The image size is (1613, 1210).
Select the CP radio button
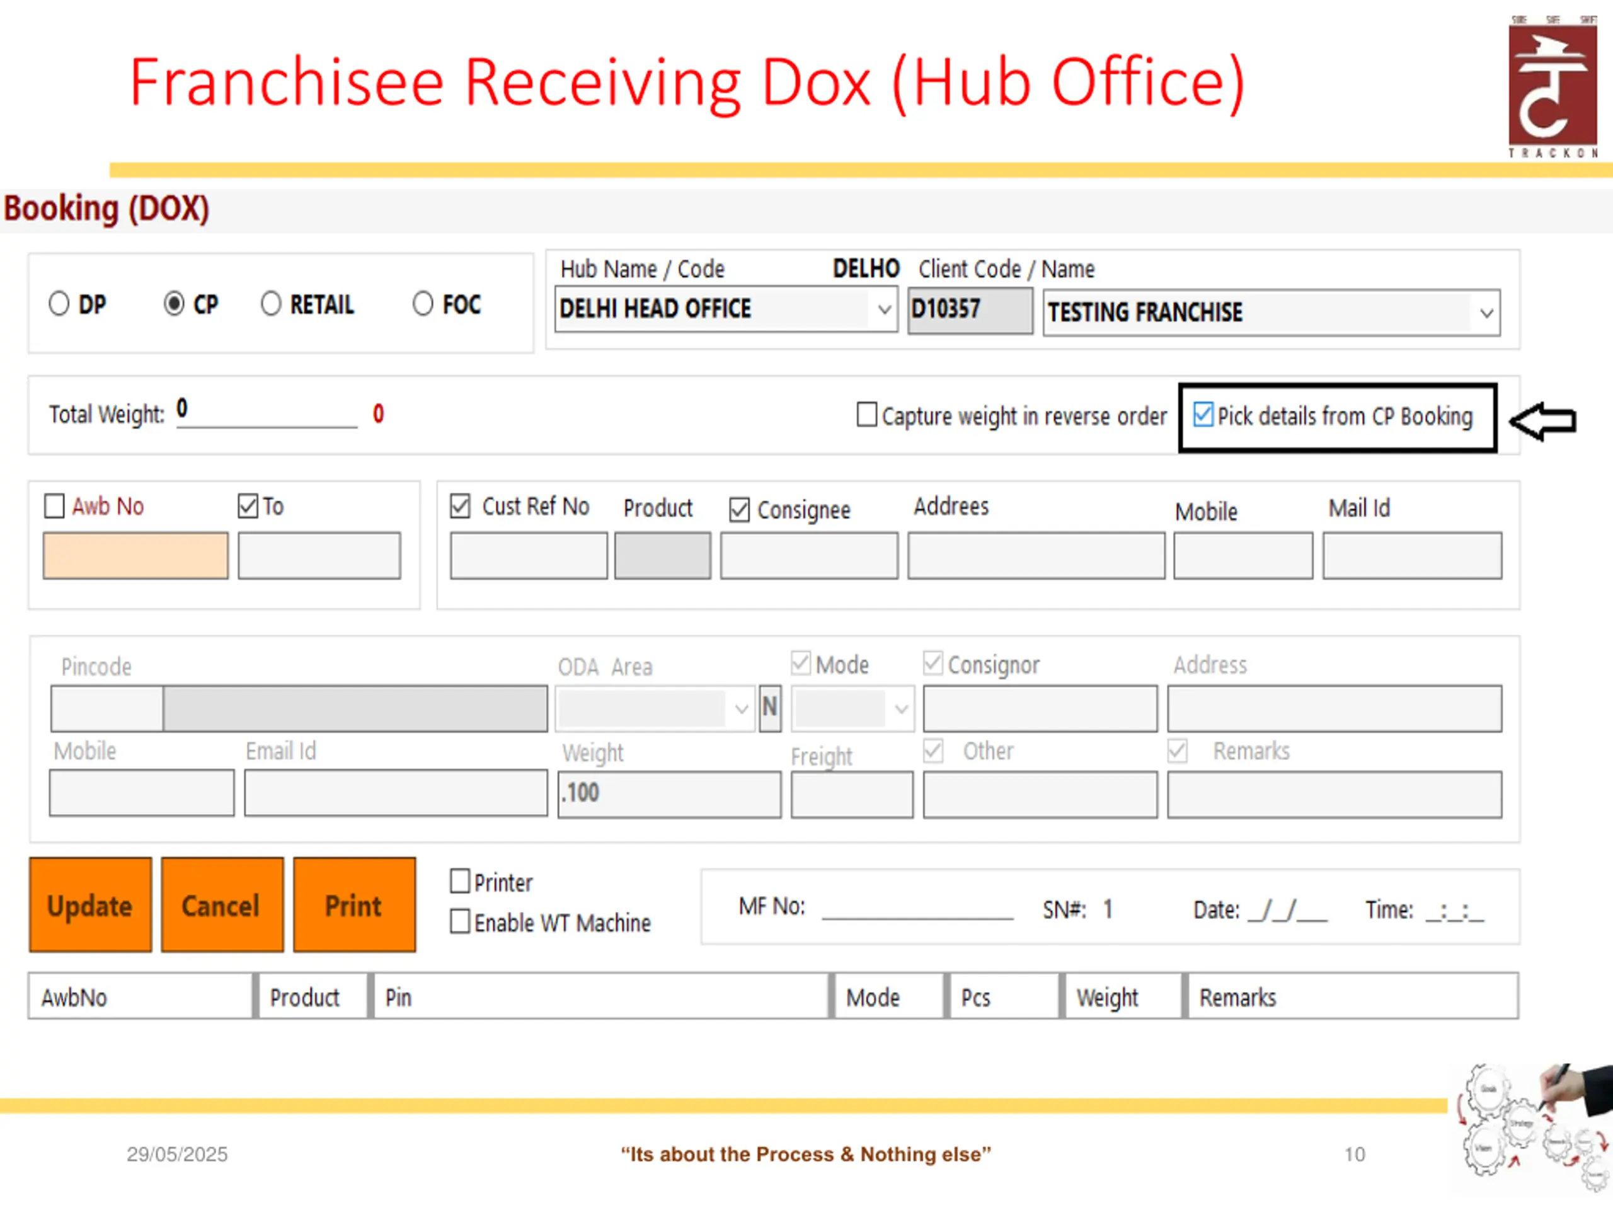173,303
